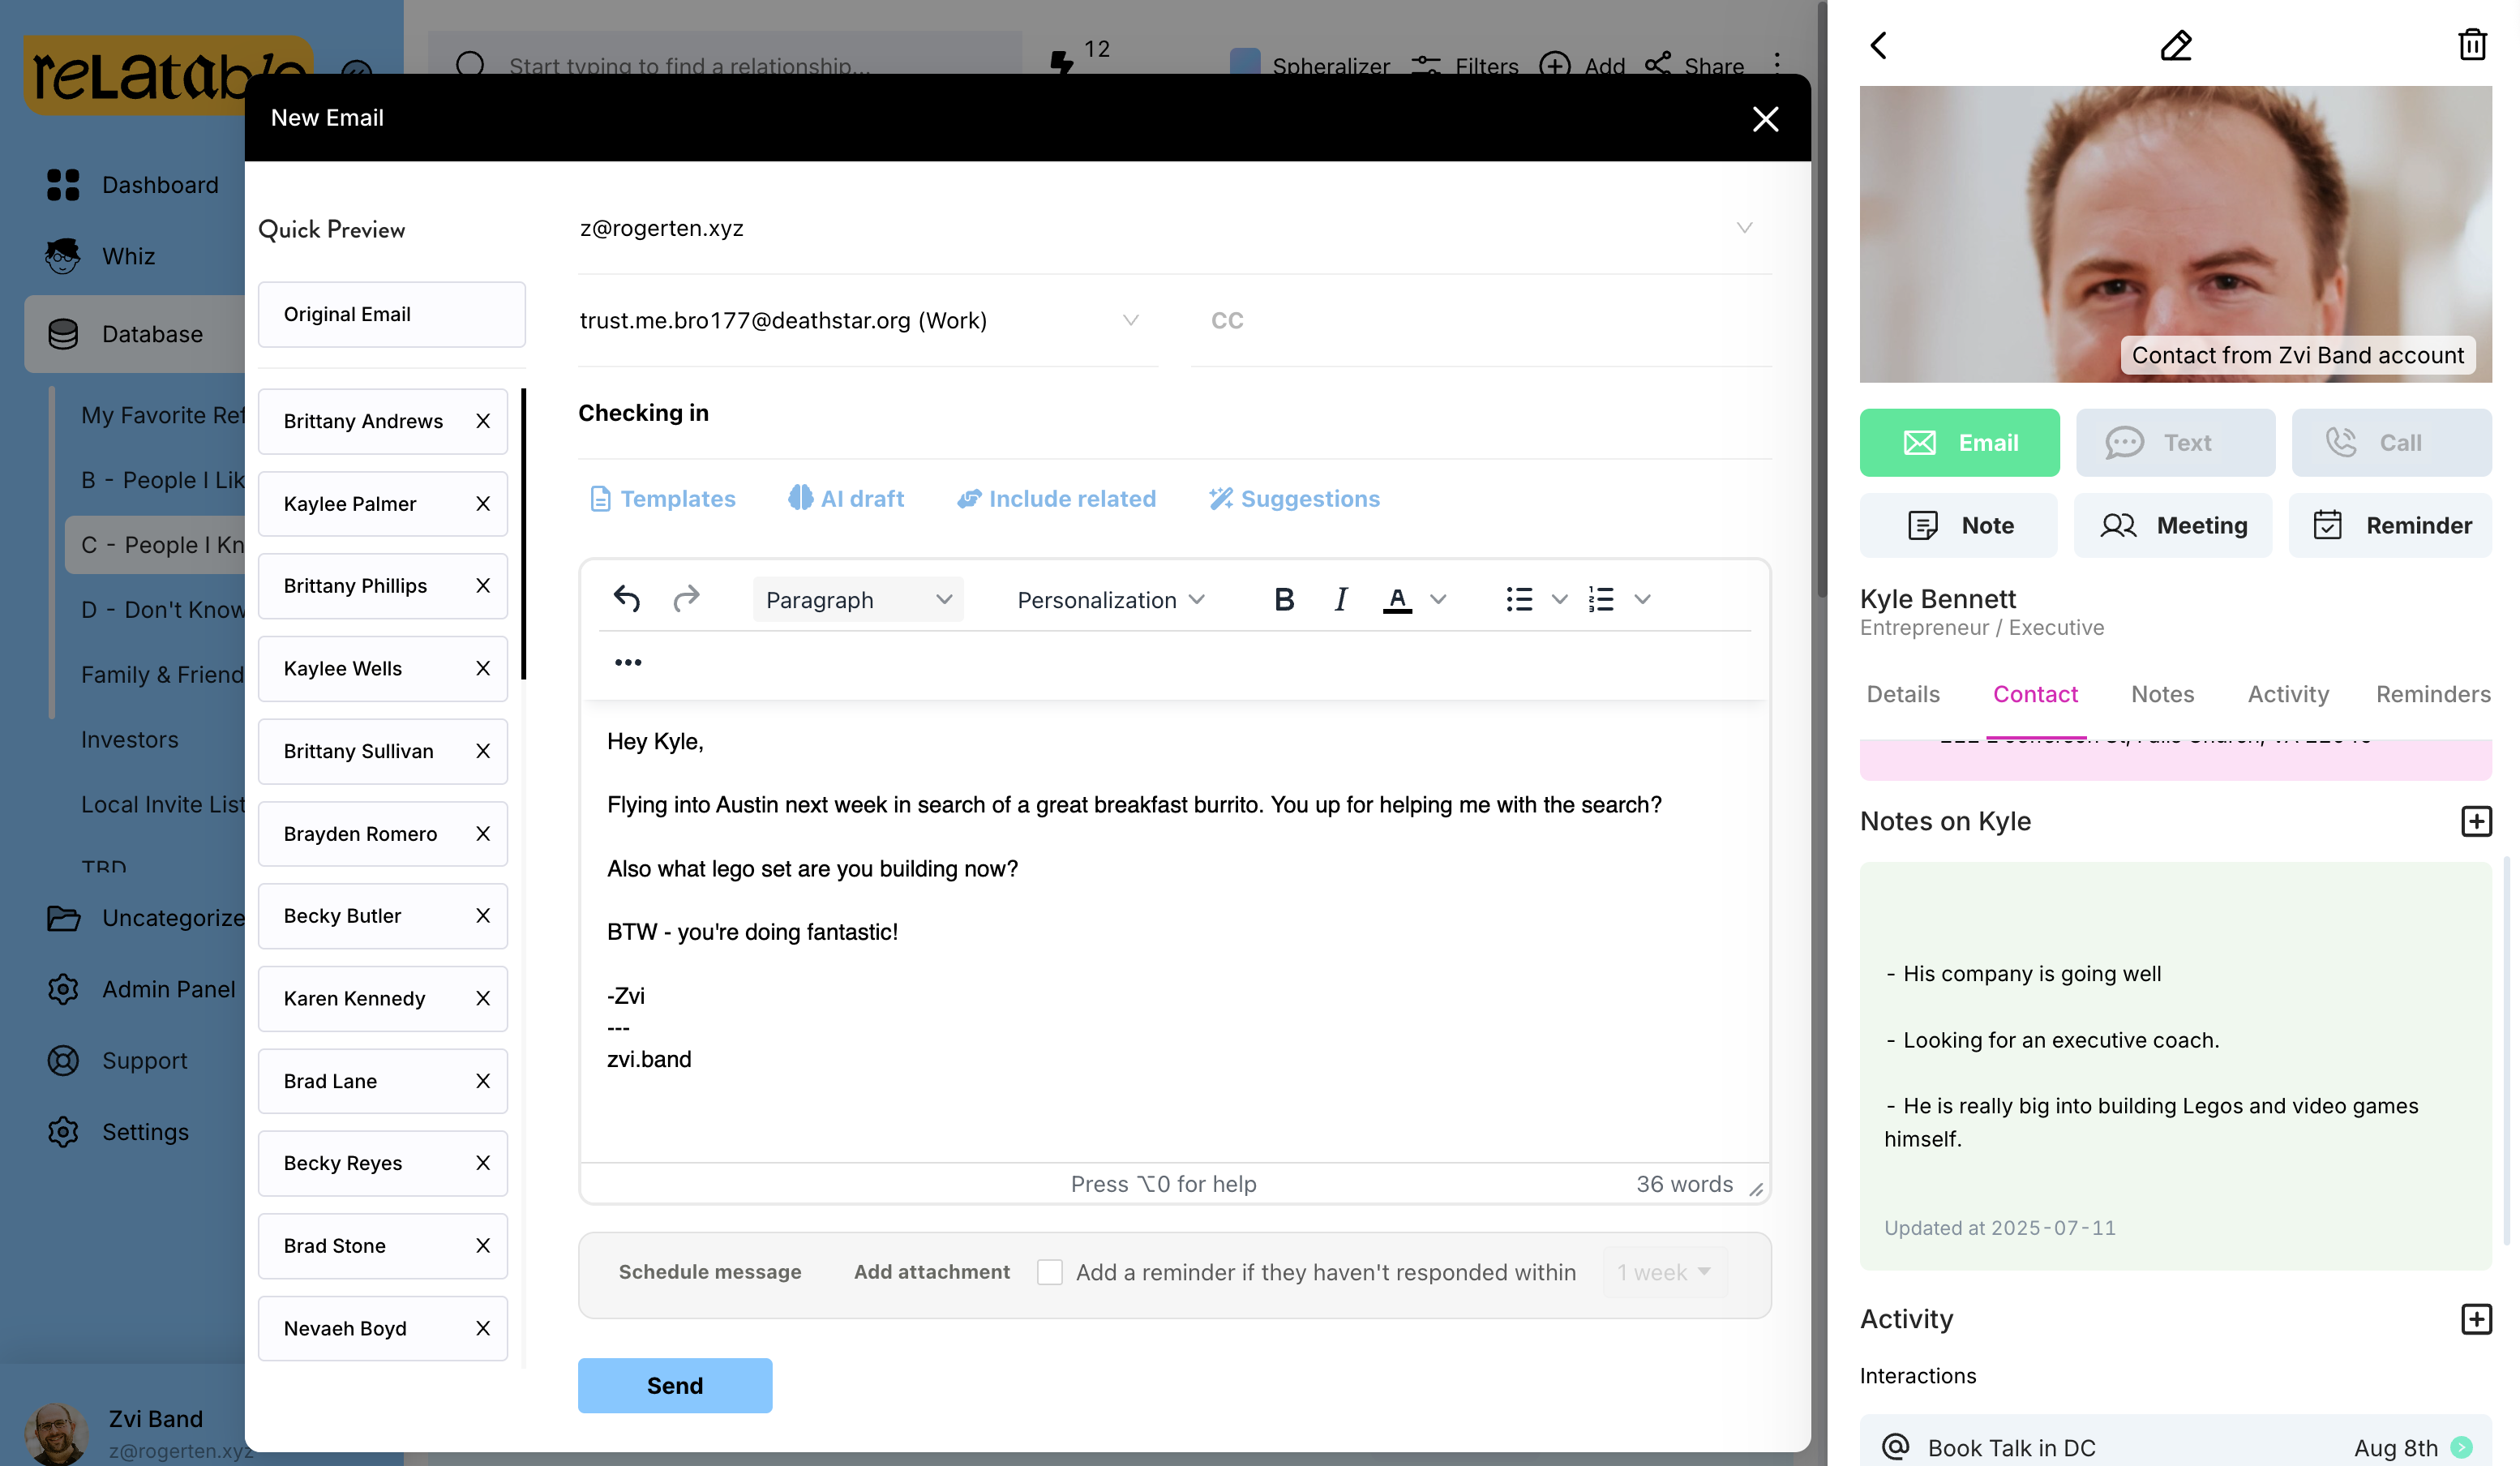The height and width of the screenshot is (1466, 2520).
Task: Open email Templates
Action: tap(662, 498)
